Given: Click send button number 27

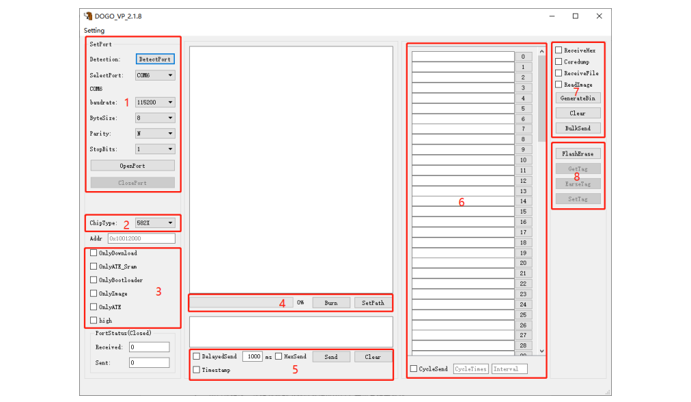Looking at the screenshot, I should (523, 335).
